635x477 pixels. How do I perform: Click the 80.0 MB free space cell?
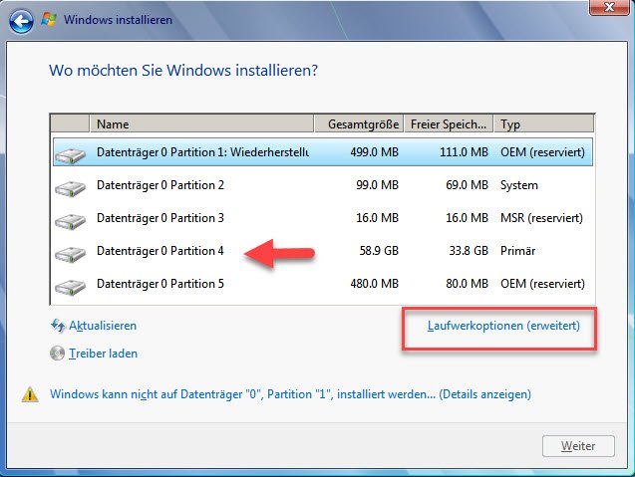[467, 284]
